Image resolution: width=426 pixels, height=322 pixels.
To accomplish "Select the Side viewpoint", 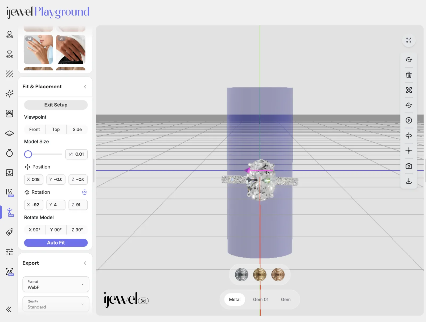I will (x=77, y=129).
